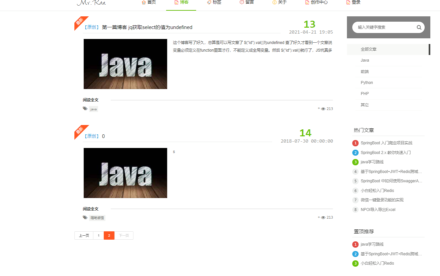Click the 下一页 pagination button

pyautogui.click(x=124, y=235)
